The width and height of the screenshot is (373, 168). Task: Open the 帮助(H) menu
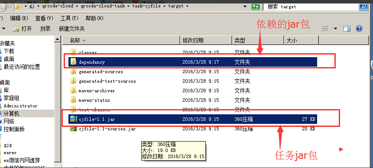94,18
